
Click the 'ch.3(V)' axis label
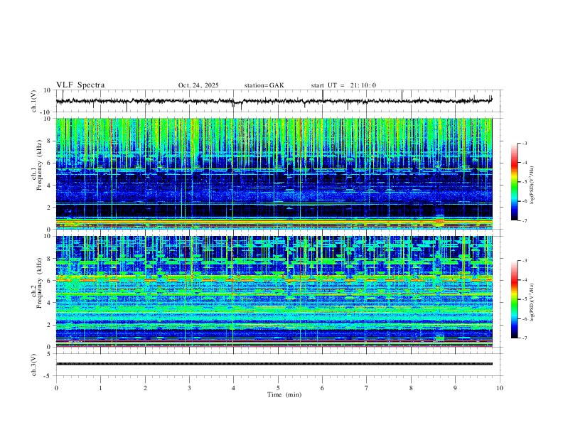click(x=34, y=365)
